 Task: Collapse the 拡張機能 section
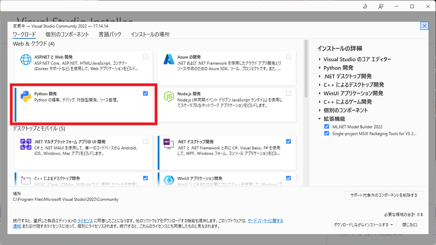tap(320, 119)
